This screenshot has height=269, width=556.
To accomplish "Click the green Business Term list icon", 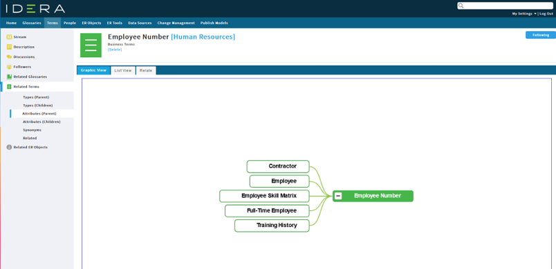I will (x=91, y=46).
